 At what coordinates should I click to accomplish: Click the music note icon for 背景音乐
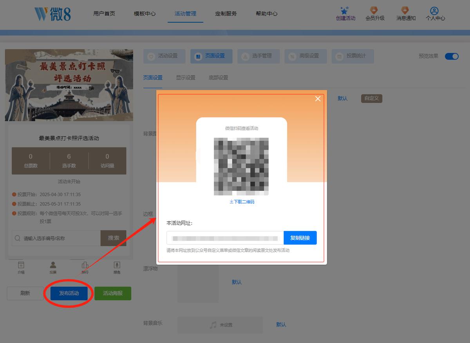pyautogui.click(x=213, y=325)
